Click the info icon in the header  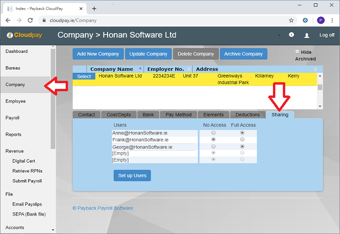[x=291, y=35]
